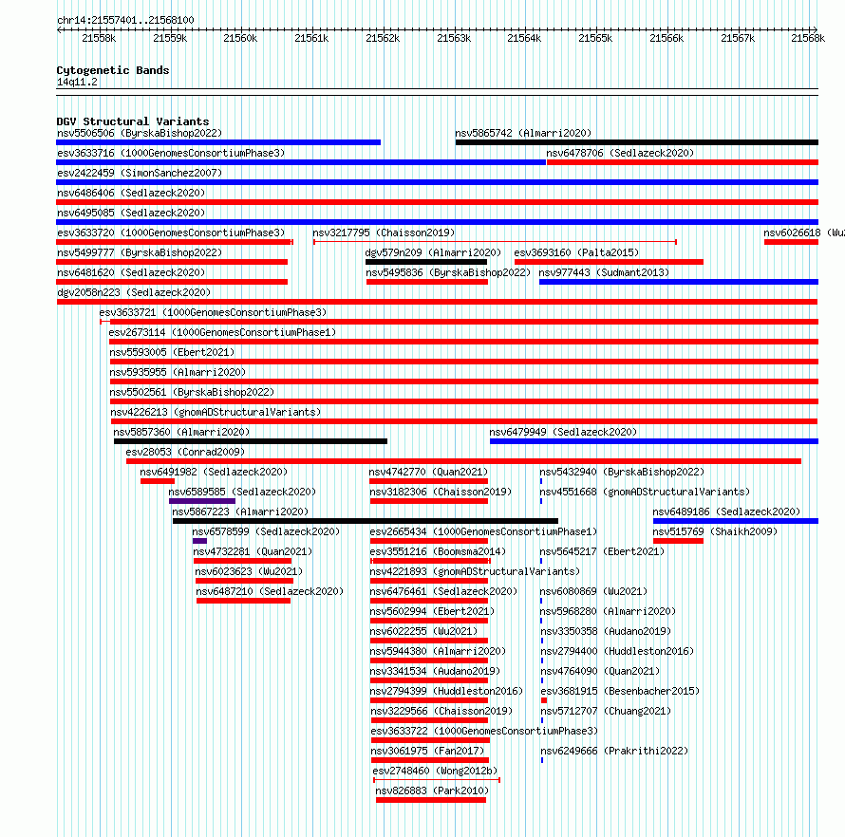The width and height of the screenshot is (845, 837).
Task: Click nsv4551668 (gnomADStructuralVariants) label
Action: click(645, 492)
